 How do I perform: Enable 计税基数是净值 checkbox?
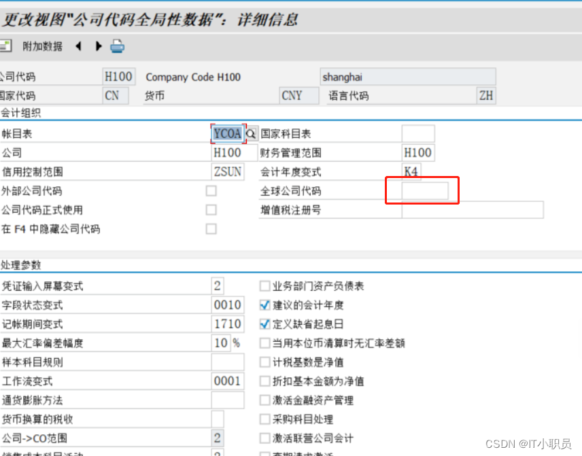pyautogui.click(x=264, y=362)
